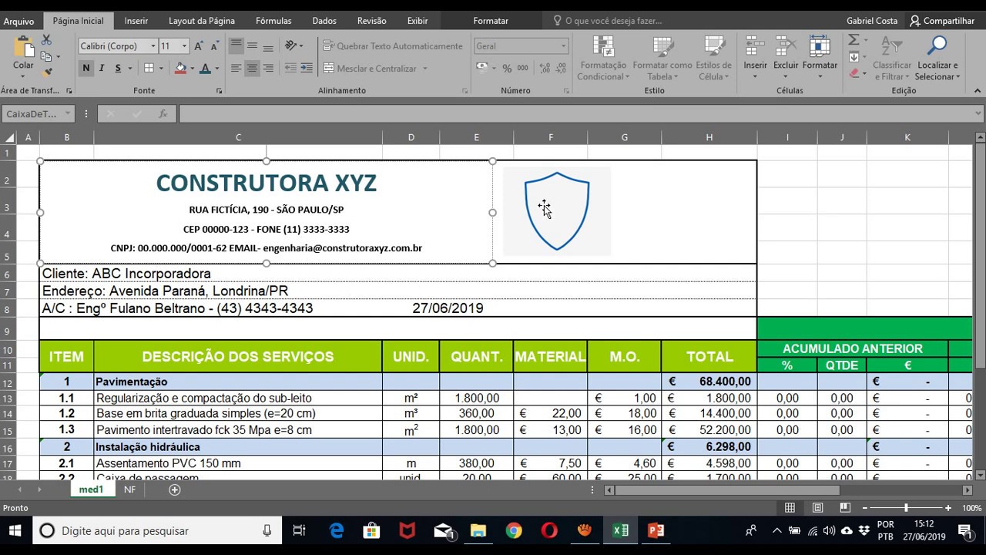The width and height of the screenshot is (986, 555).
Task: Open the Exibir ribbon tab
Action: 418,21
